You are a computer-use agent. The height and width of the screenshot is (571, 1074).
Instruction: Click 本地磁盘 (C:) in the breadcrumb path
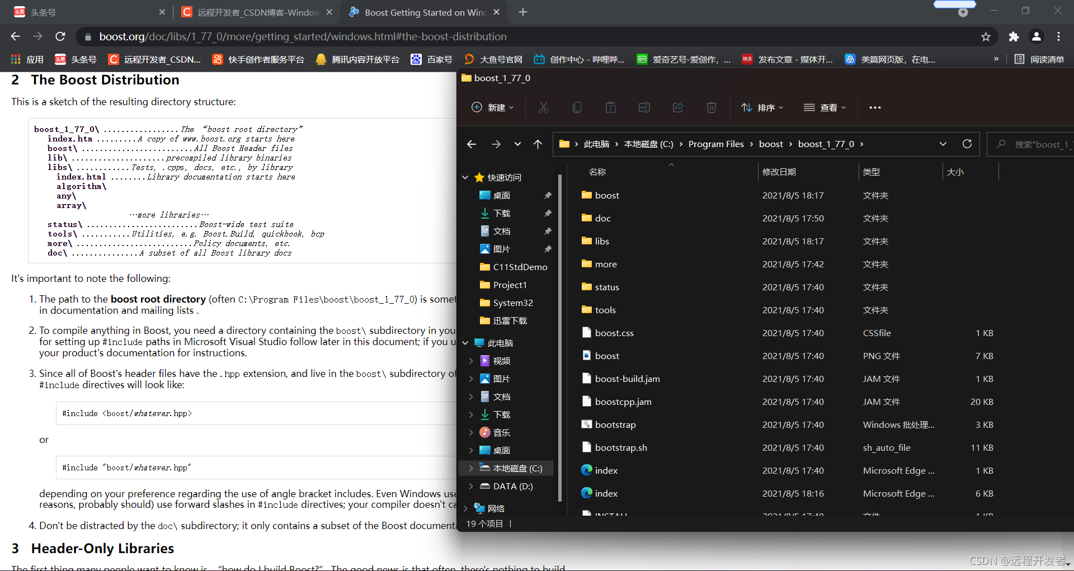(648, 144)
